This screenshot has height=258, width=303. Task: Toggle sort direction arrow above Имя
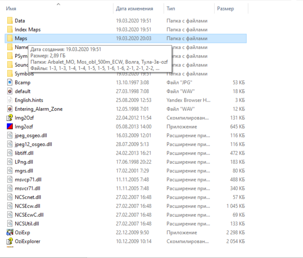click(58, 4)
